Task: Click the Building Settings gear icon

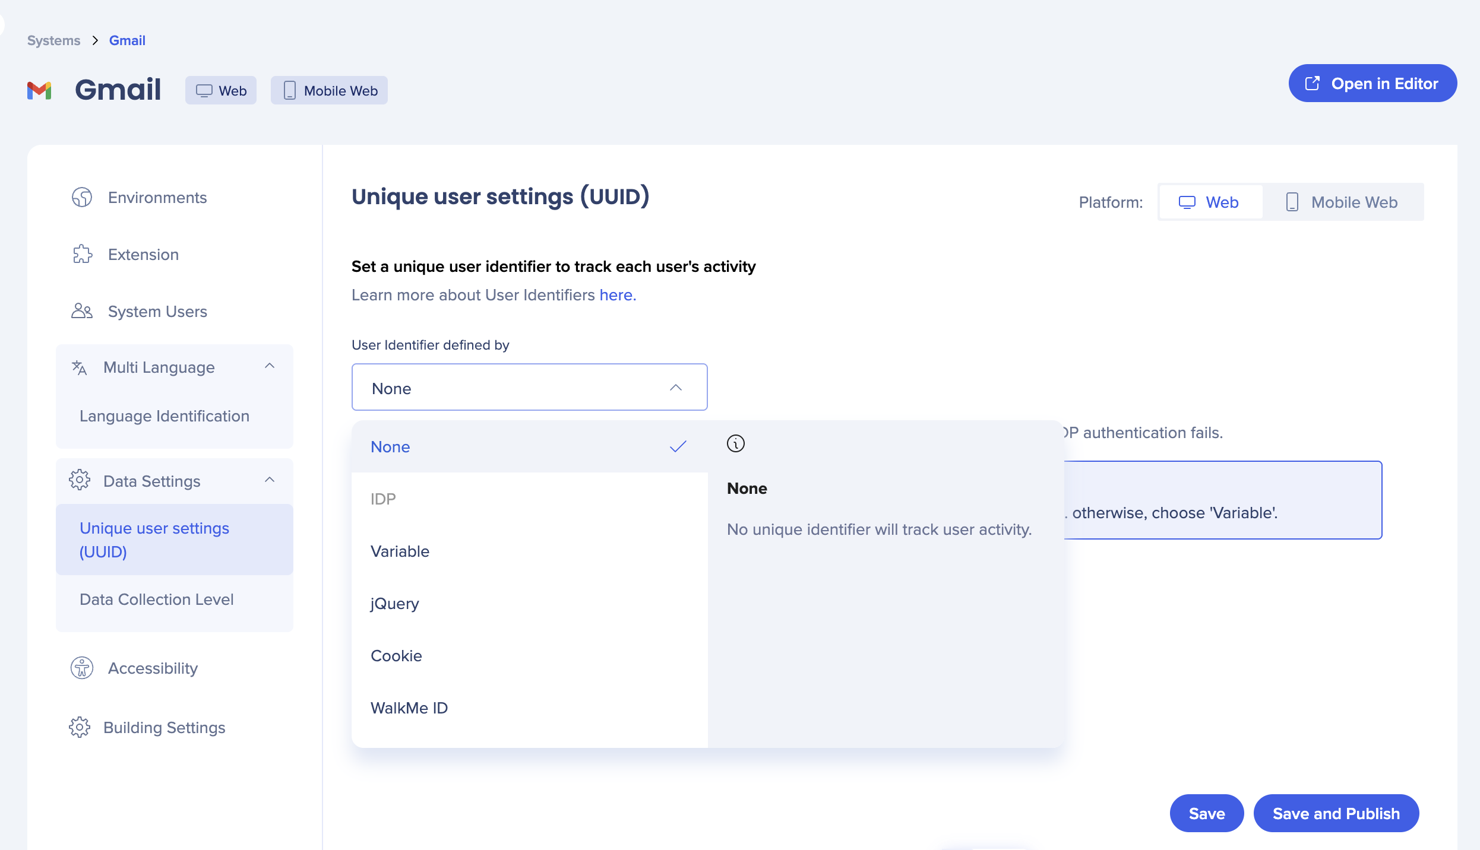Action: (80, 727)
